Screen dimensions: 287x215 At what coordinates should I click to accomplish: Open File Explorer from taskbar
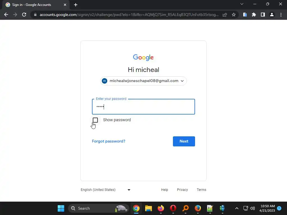click(x=149, y=208)
